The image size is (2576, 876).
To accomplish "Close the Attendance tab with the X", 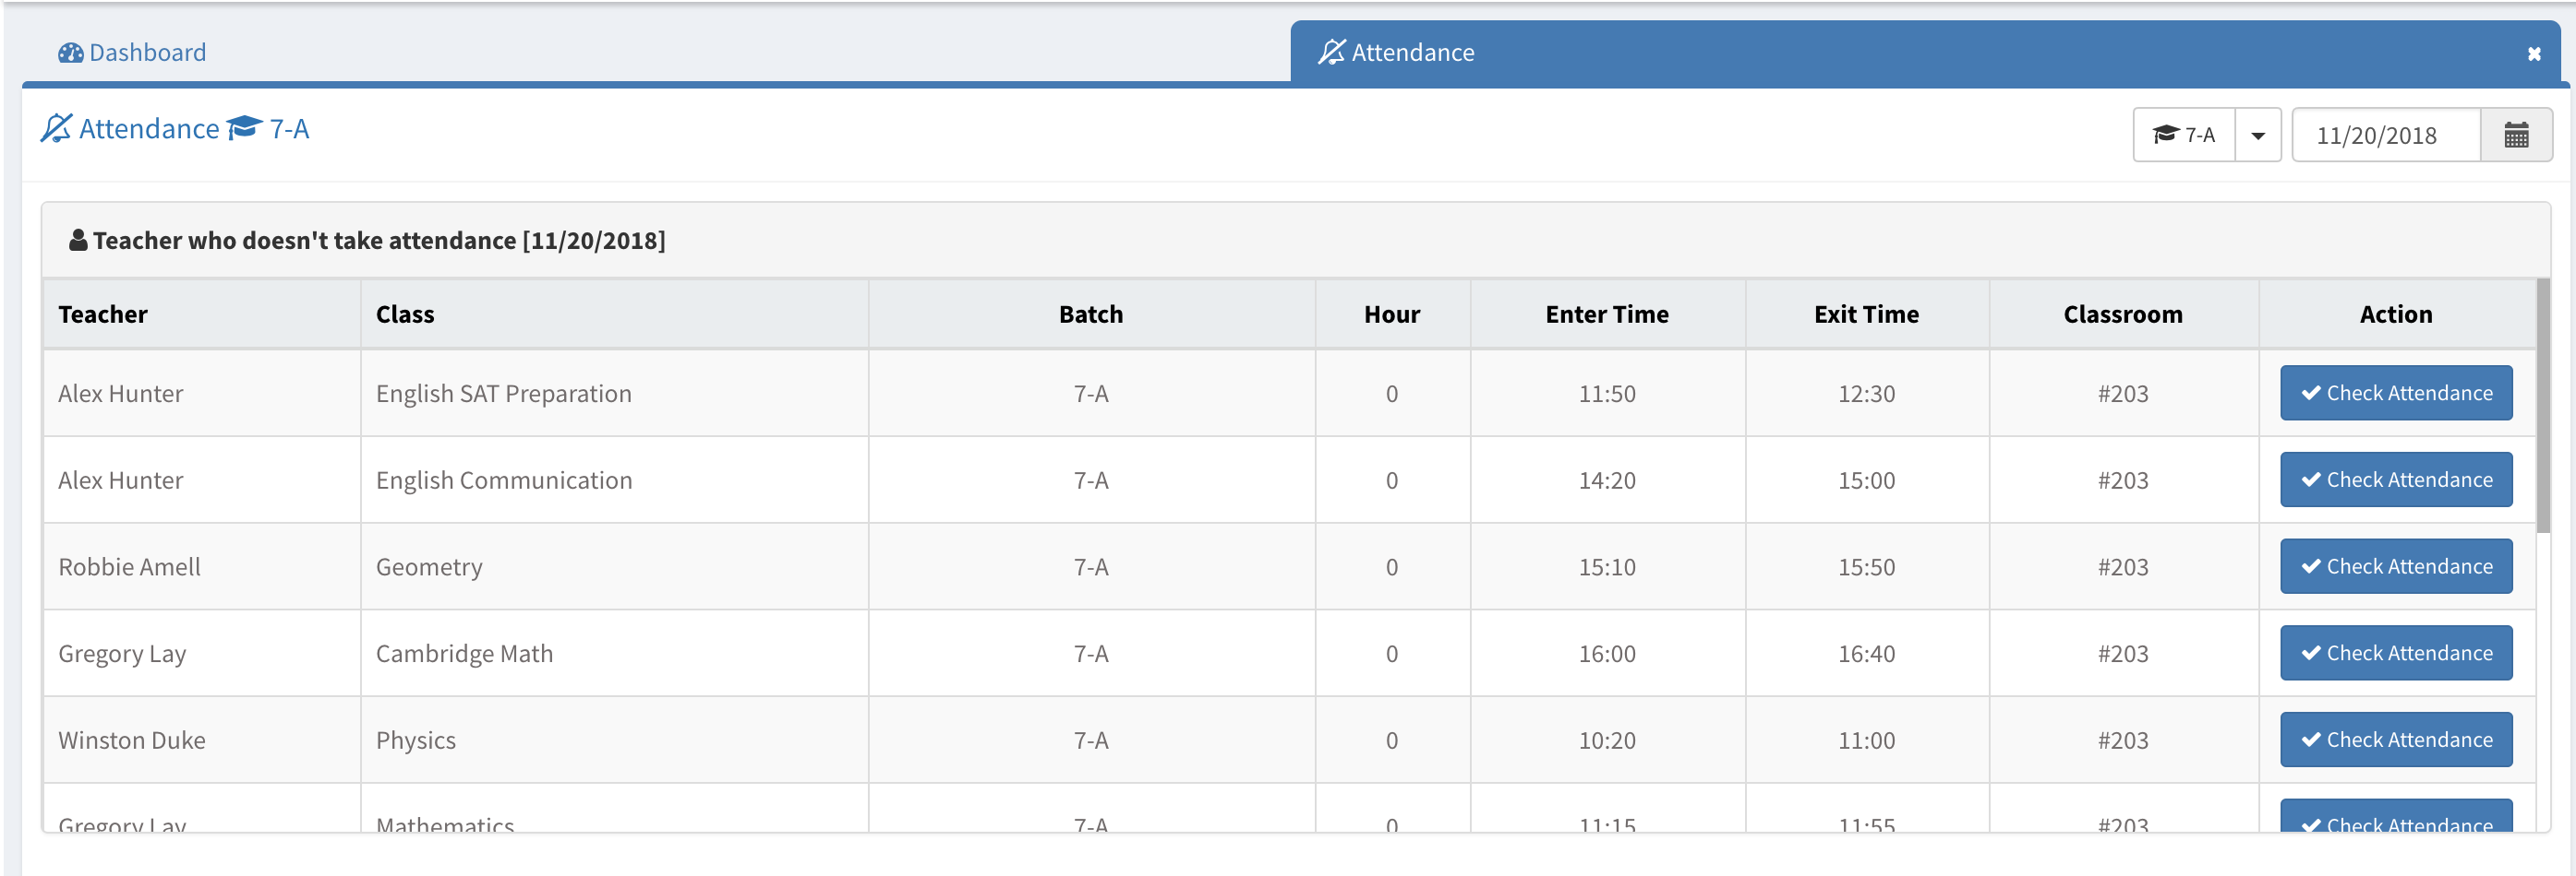I will pos(2533,53).
